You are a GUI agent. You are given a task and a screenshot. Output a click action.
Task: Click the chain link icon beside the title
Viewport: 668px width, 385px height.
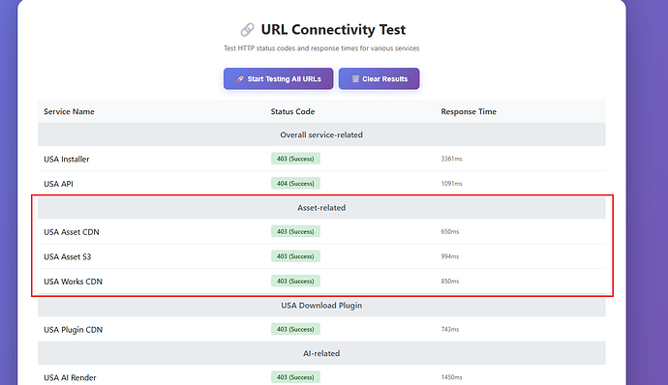(247, 30)
